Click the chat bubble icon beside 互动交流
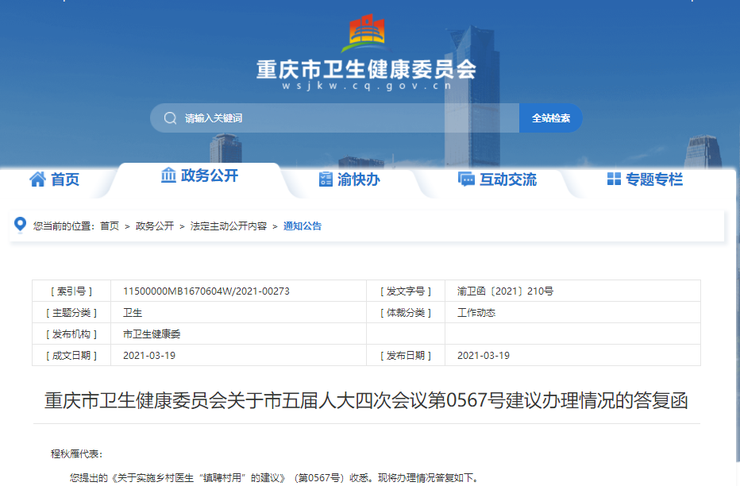Viewport: 740px width, 486px height. pos(466,179)
